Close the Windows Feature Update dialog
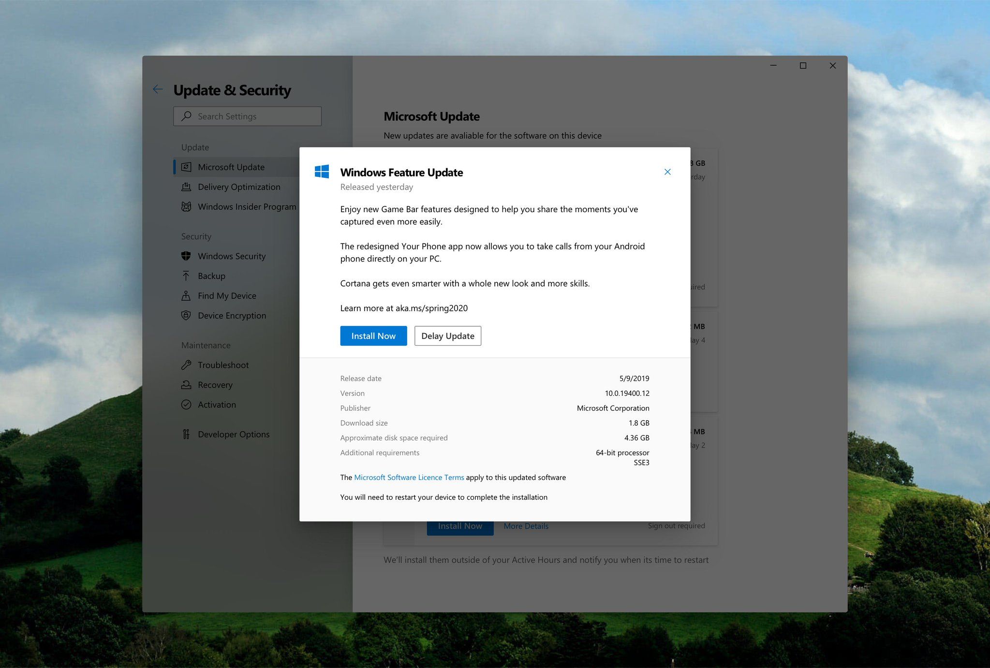990x668 pixels. 667,172
